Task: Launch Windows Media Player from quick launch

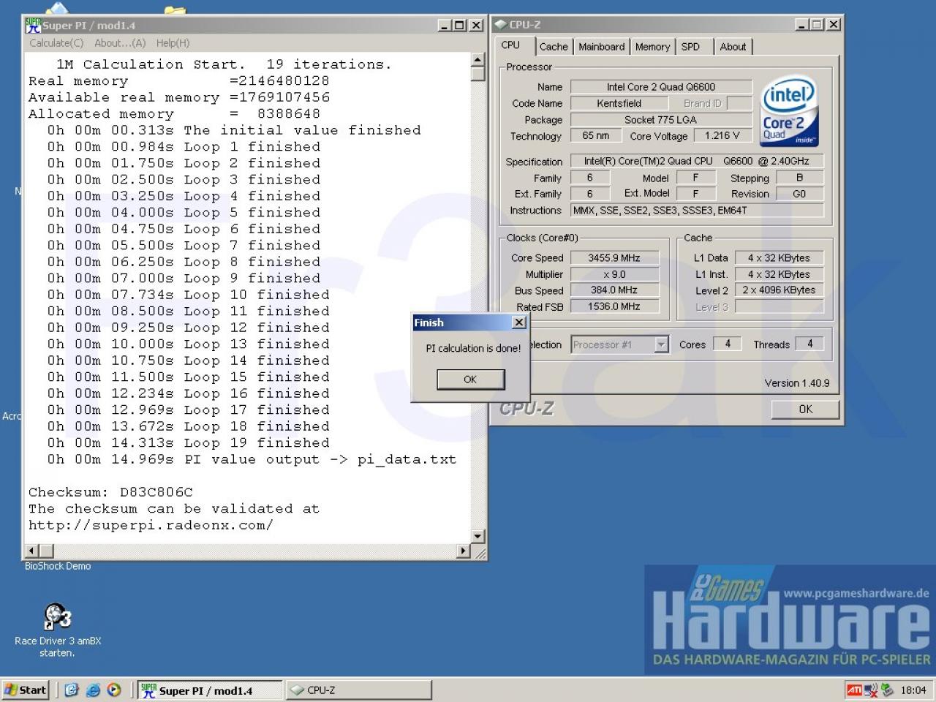Action: coord(113,690)
